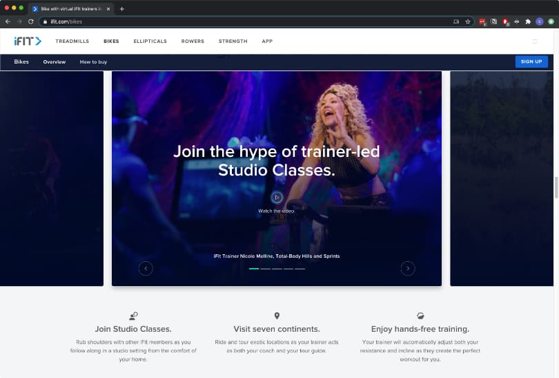Select the Overview sub-navigation tab
The width and height of the screenshot is (559, 378).
pyautogui.click(x=55, y=62)
